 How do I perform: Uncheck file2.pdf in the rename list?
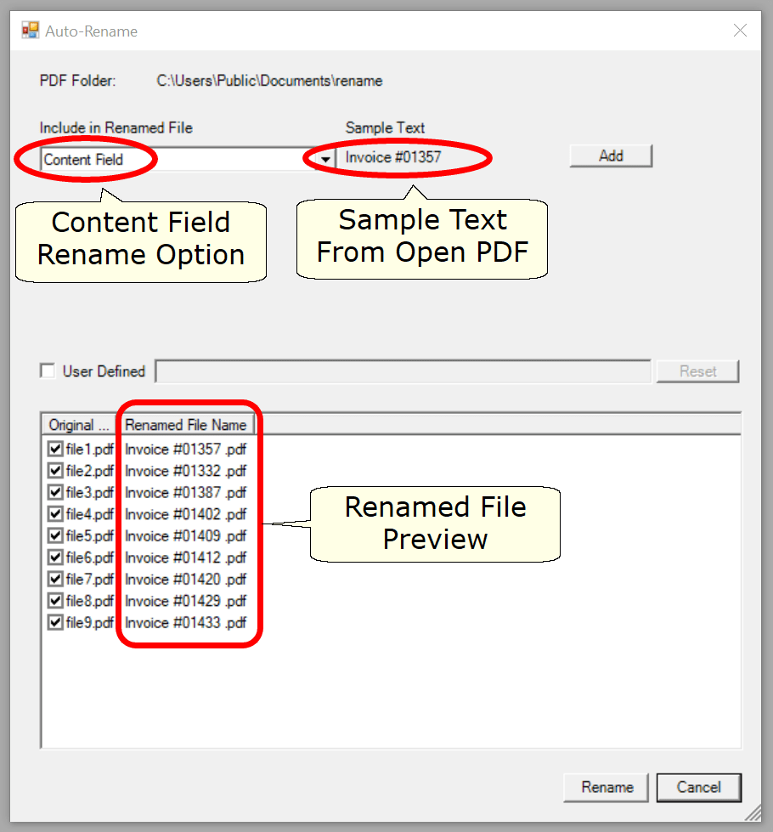pyautogui.click(x=56, y=470)
